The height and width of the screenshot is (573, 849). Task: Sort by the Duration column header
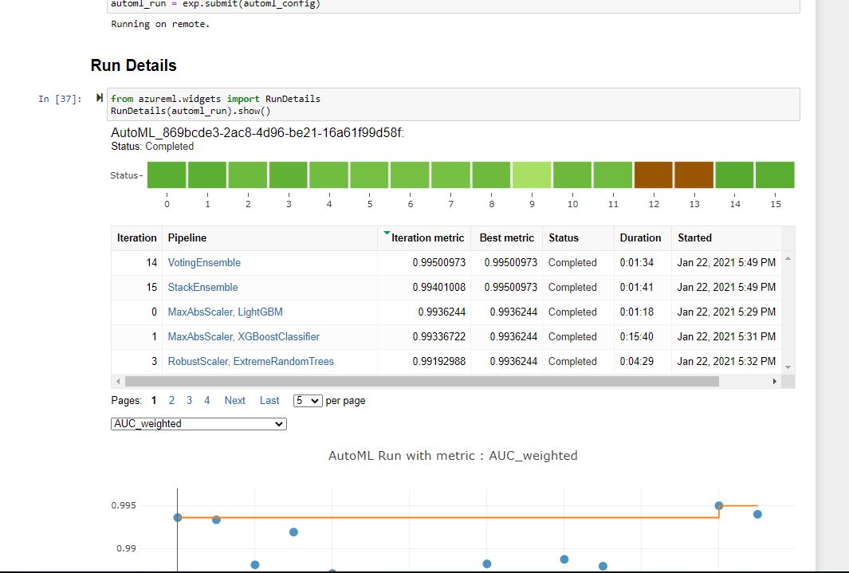click(643, 238)
